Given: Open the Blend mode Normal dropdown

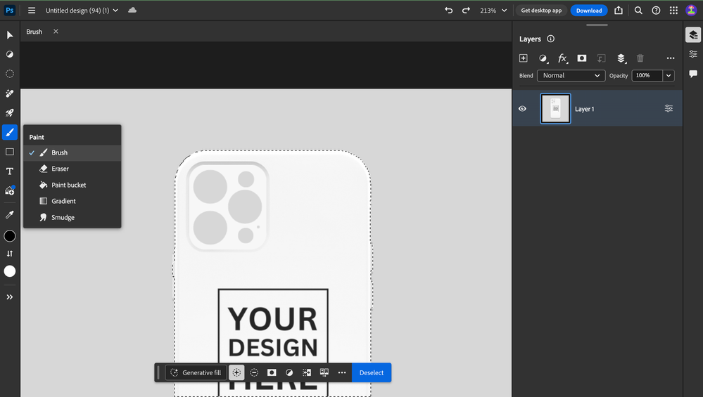Looking at the screenshot, I should 571,76.
